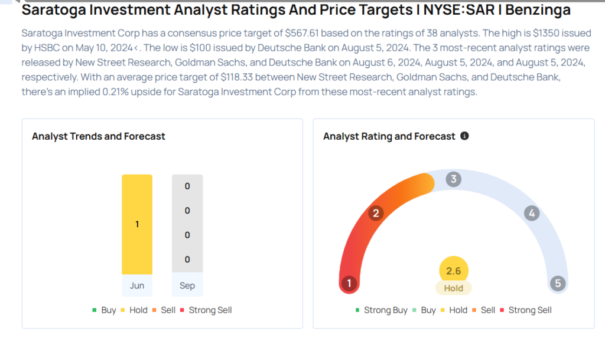605x338 pixels.
Task: Click the yellow Jun Hold bar
Action: [137, 224]
